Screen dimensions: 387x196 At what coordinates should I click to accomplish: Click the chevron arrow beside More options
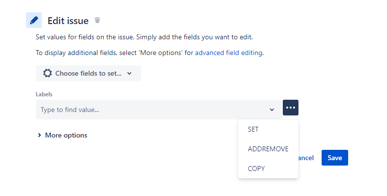39,135
